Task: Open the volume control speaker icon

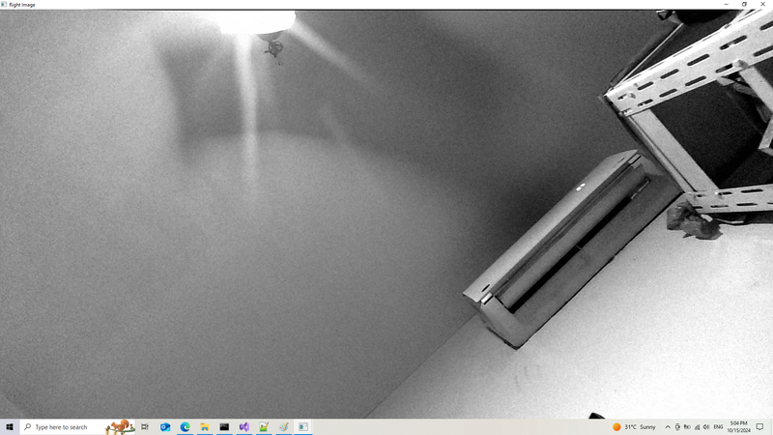Action: click(706, 426)
